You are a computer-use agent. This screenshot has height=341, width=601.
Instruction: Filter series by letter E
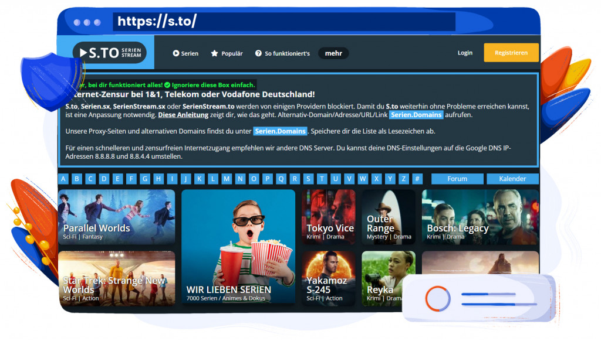[117, 179]
